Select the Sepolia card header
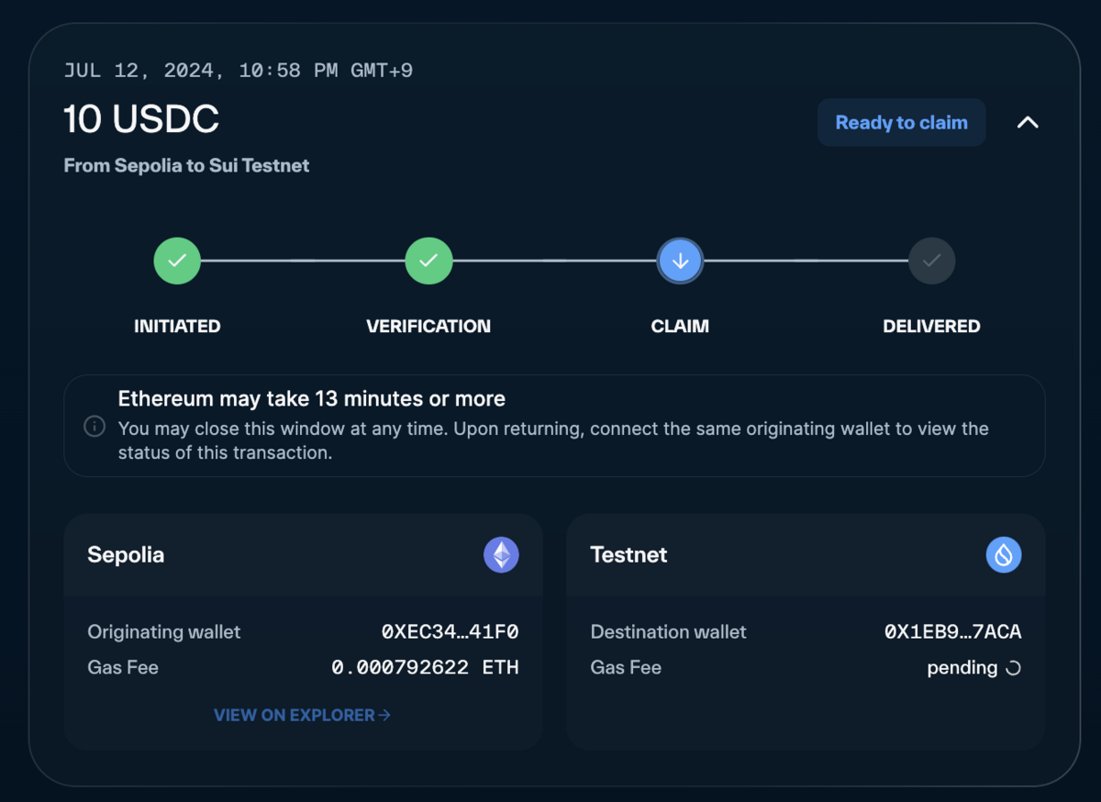 point(126,554)
